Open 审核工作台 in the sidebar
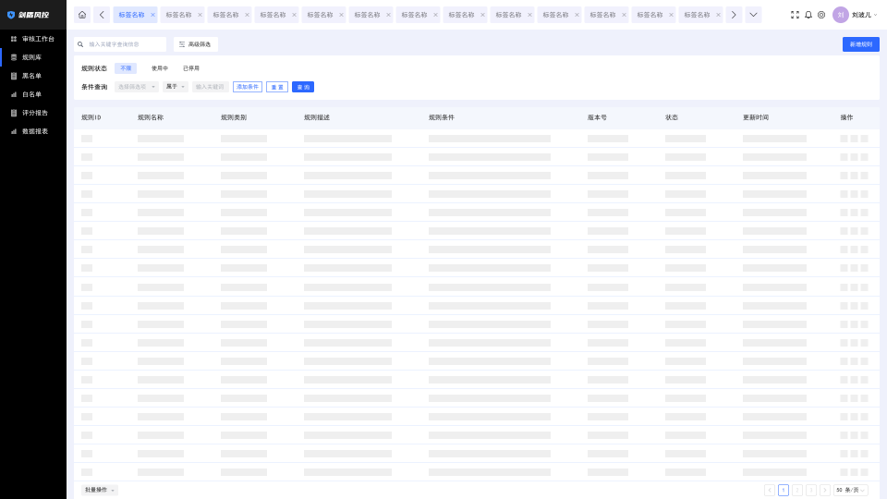 (x=33, y=39)
